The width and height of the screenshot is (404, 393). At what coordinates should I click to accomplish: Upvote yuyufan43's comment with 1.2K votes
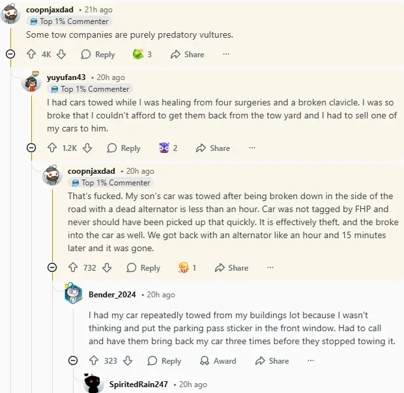52,148
